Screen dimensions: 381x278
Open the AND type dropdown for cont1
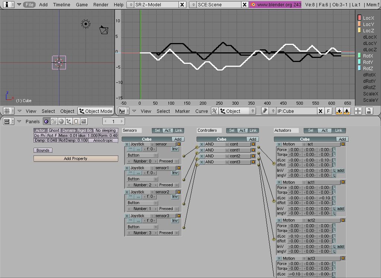[217, 150]
